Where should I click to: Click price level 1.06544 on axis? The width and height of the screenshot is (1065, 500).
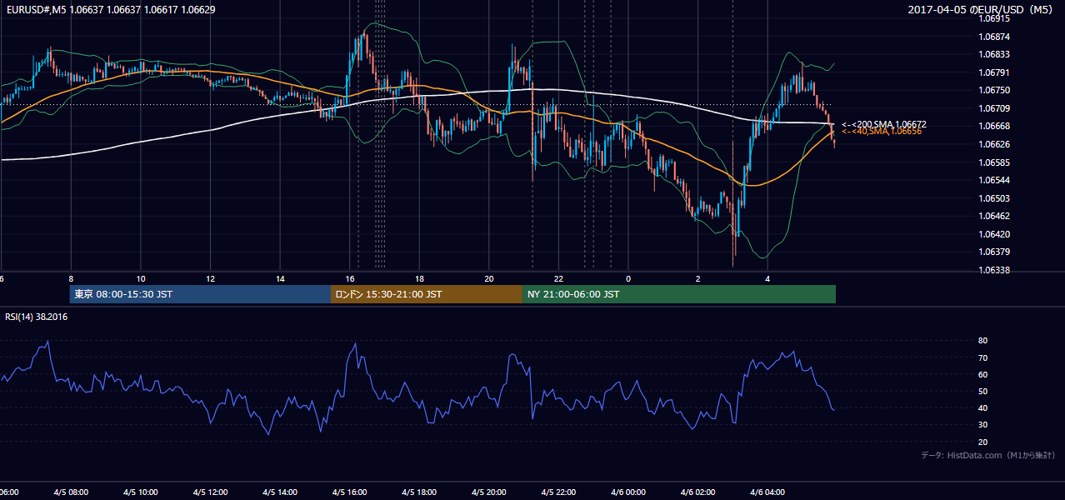(993, 180)
